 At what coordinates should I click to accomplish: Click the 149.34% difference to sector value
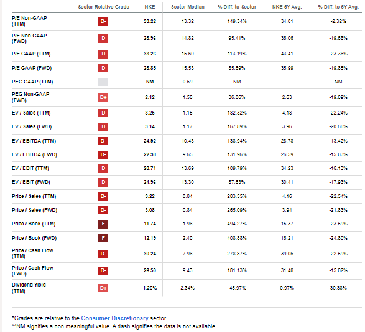pyautogui.click(x=237, y=21)
